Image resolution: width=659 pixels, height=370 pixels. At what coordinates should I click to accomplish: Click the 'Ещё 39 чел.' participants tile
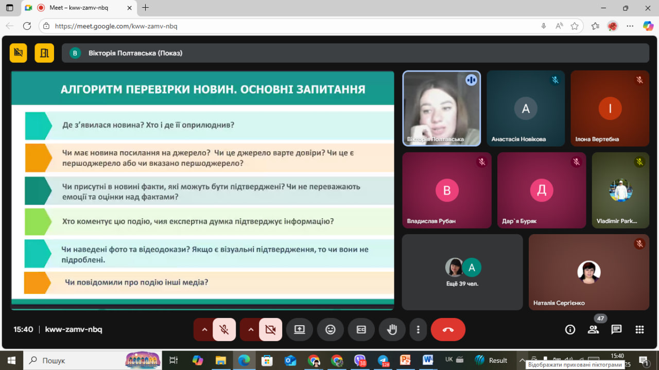pyautogui.click(x=462, y=272)
